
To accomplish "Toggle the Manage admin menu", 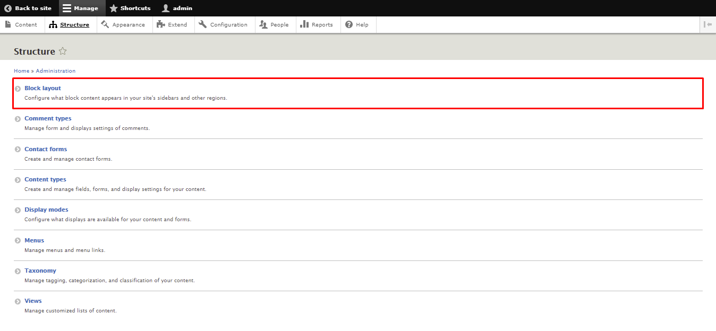I will pos(80,8).
